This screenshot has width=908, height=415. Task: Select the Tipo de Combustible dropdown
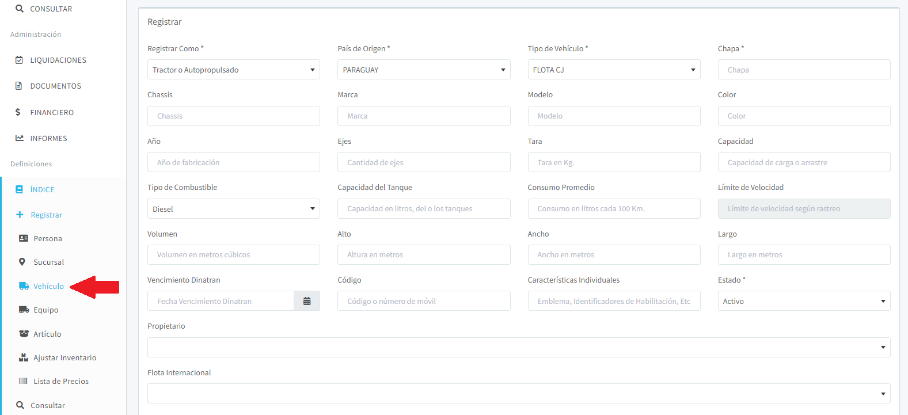point(233,209)
